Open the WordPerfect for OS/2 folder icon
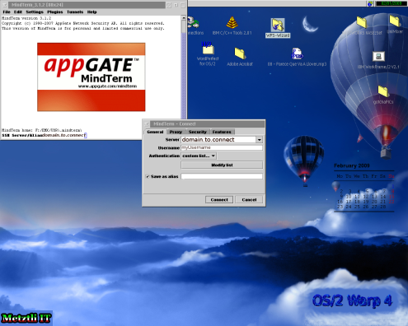Screen dimensions: 408x326 (208, 49)
